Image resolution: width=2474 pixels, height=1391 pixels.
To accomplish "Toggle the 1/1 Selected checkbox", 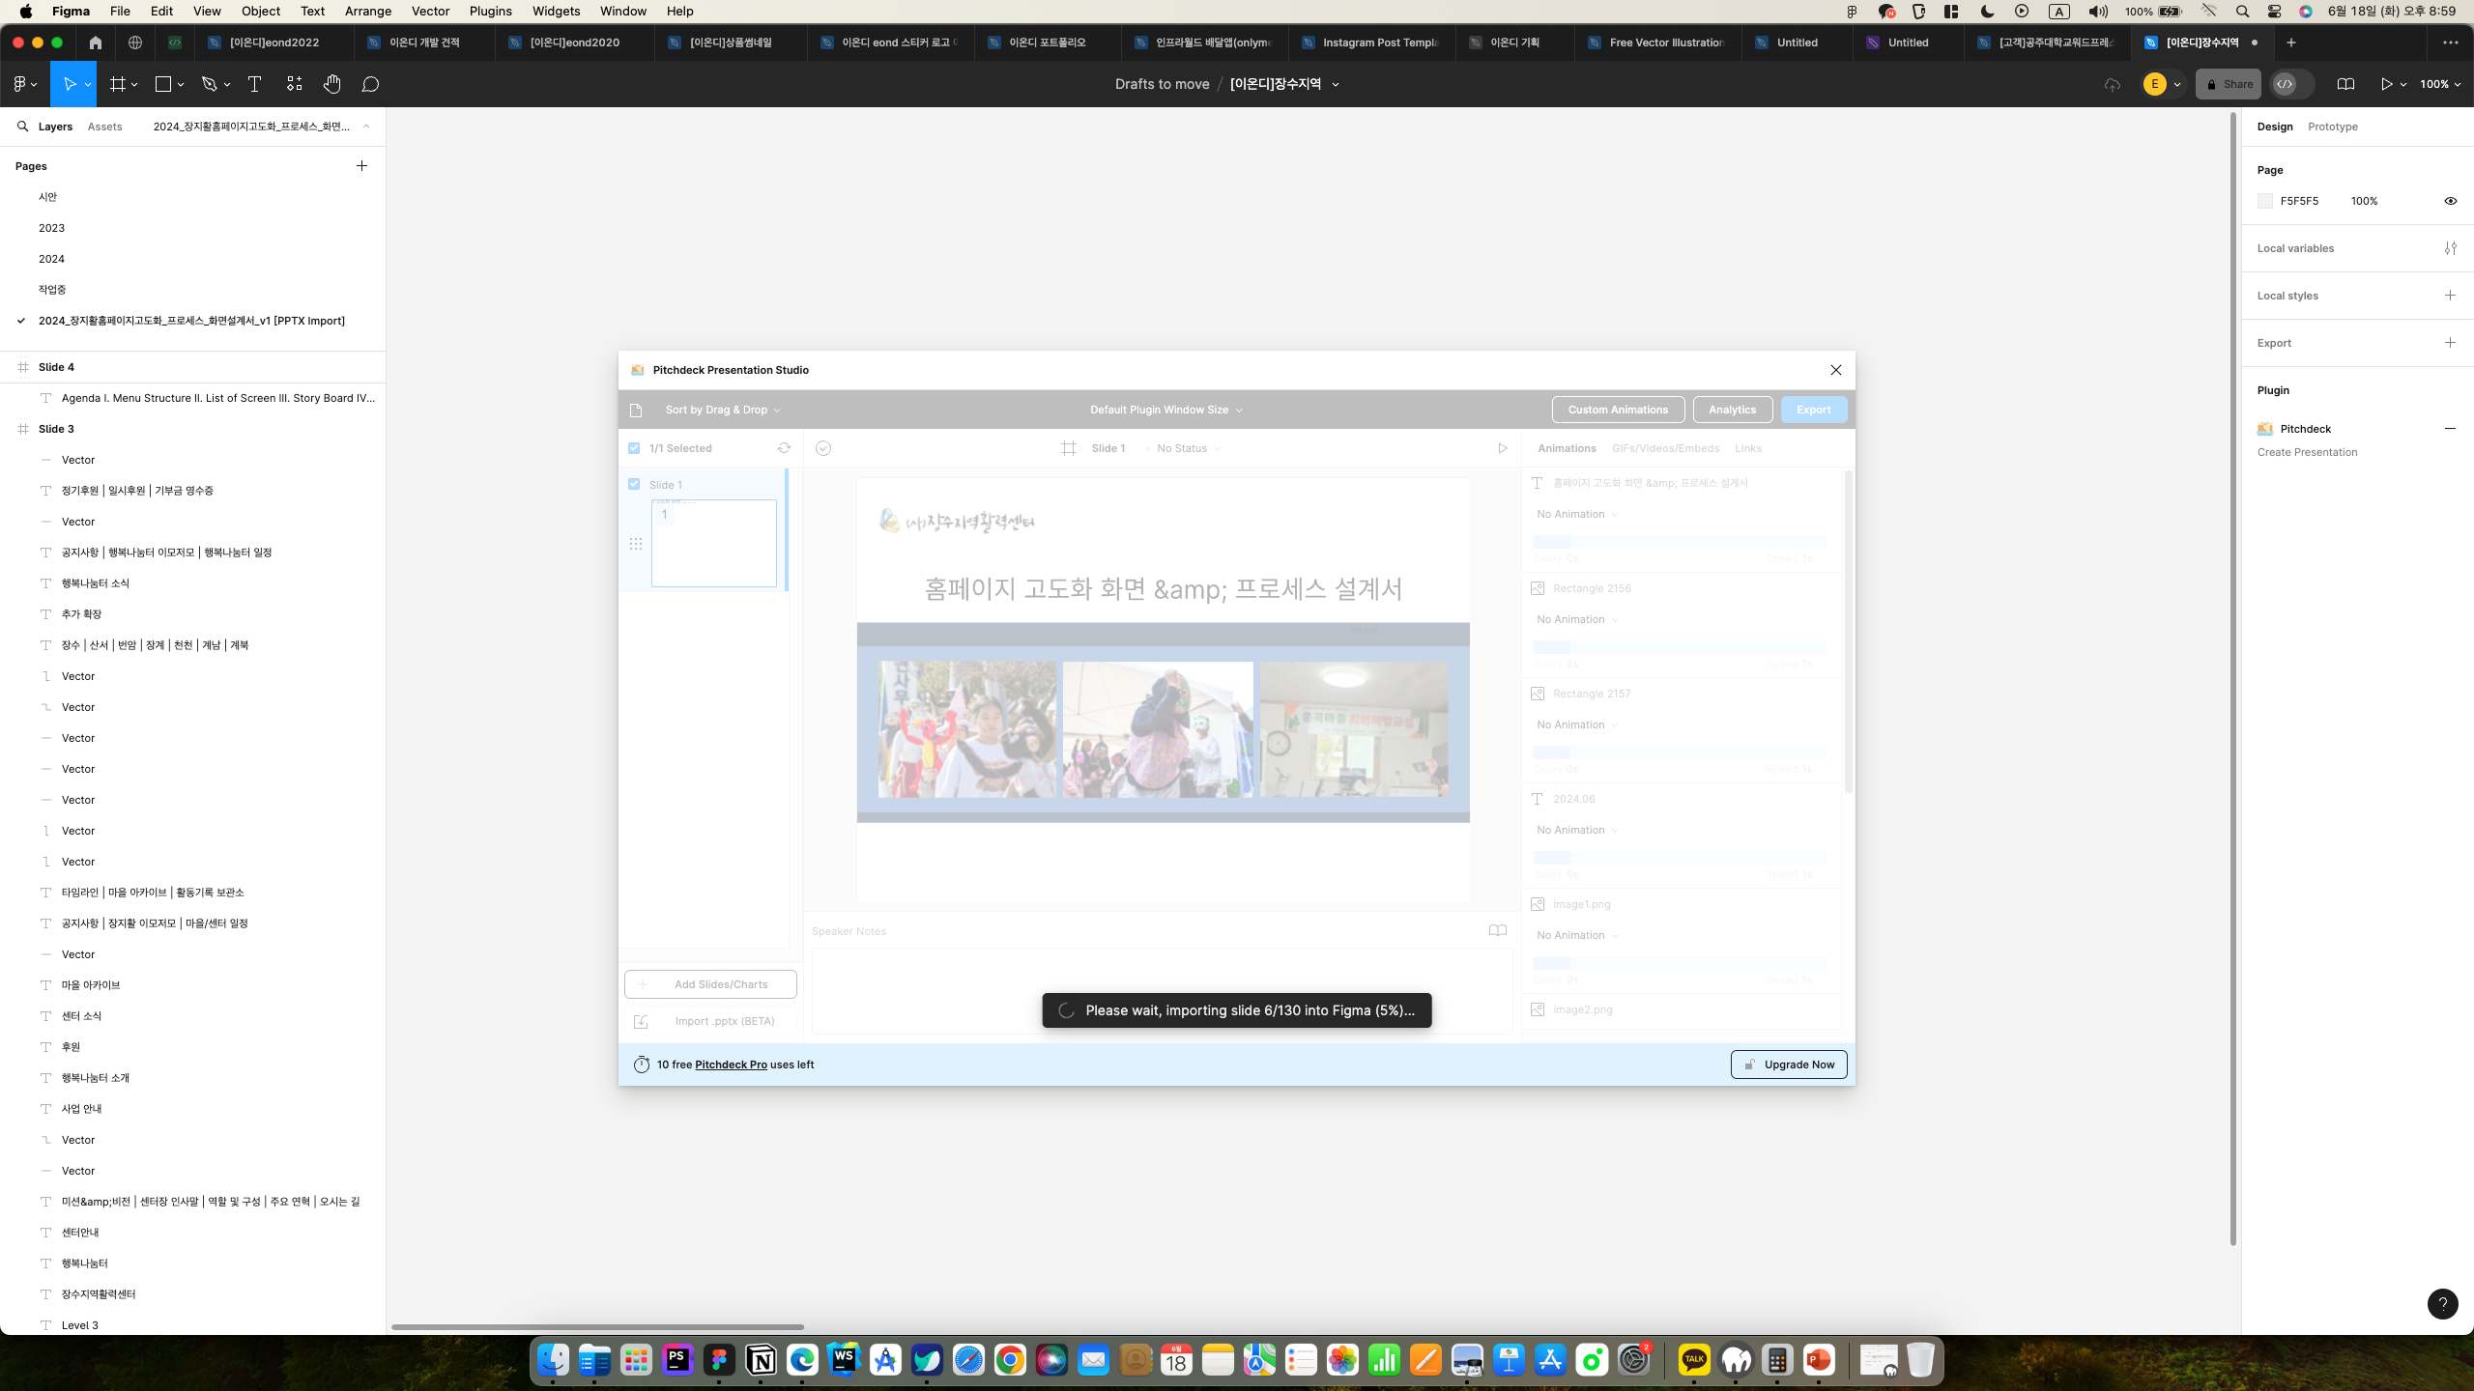I will [634, 448].
